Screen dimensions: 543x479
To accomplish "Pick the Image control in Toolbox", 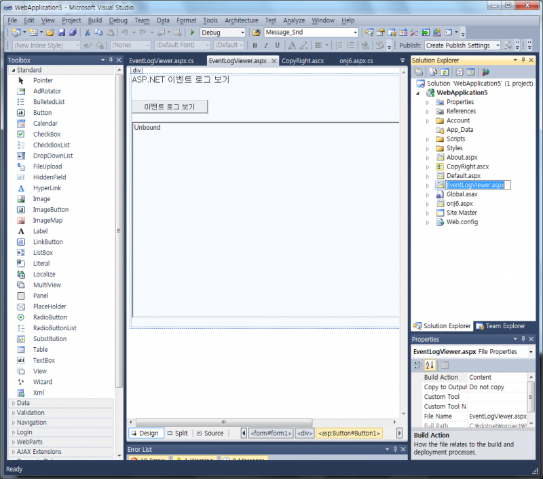I will pyautogui.click(x=41, y=199).
